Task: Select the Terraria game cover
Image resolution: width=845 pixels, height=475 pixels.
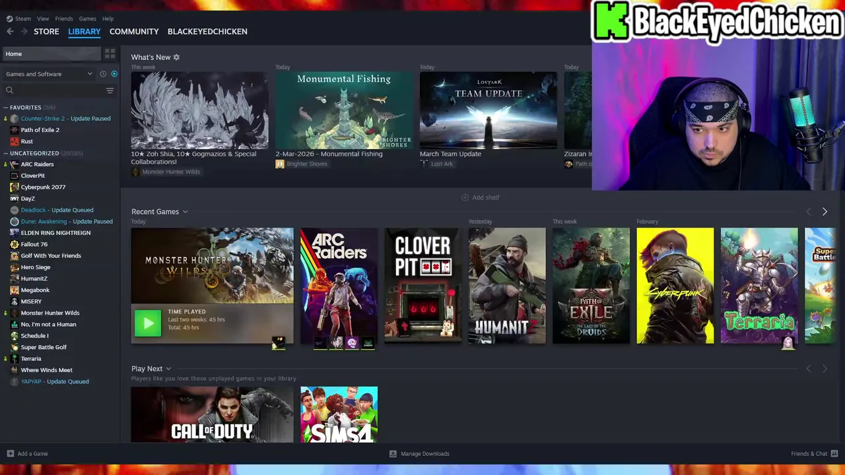Action: tap(759, 286)
